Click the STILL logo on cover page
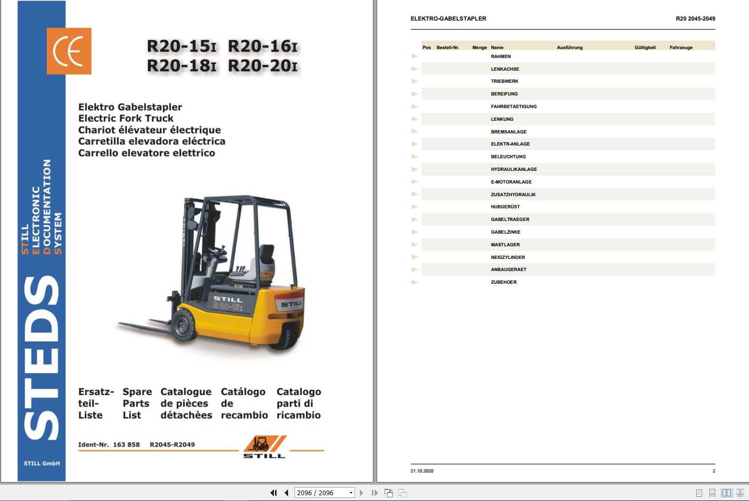The image size is (749, 501). (264, 447)
